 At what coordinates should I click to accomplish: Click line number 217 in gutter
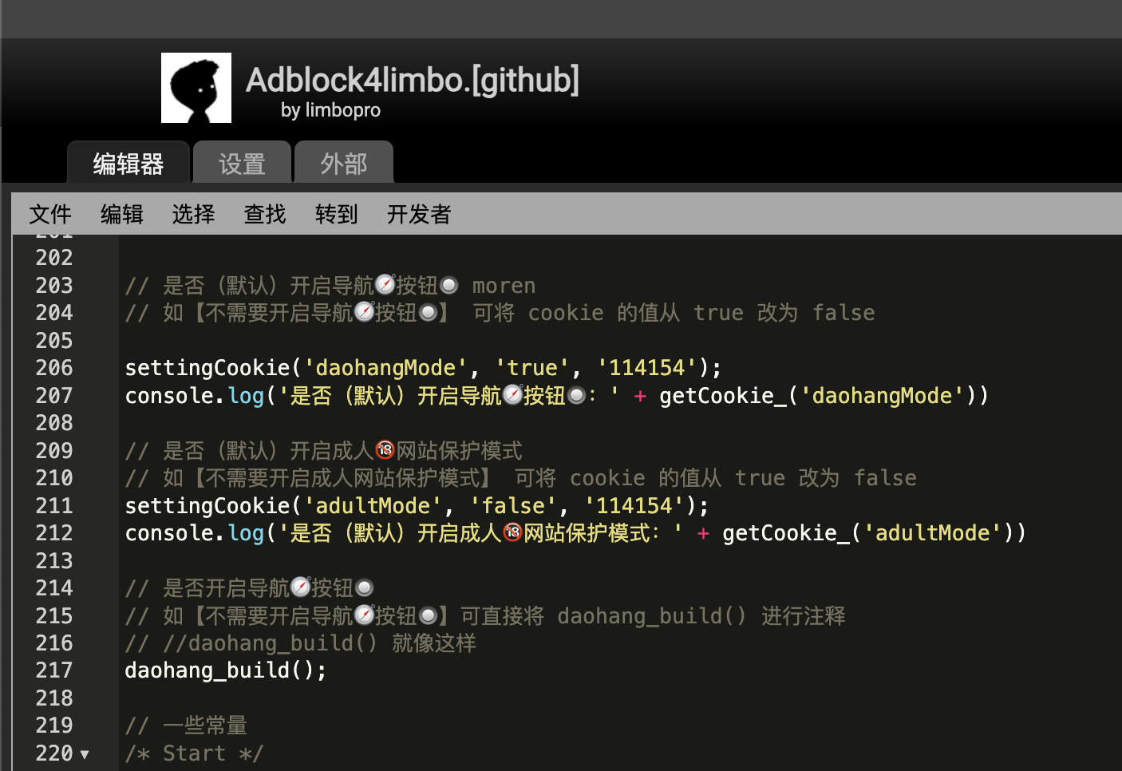pyautogui.click(x=54, y=670)
